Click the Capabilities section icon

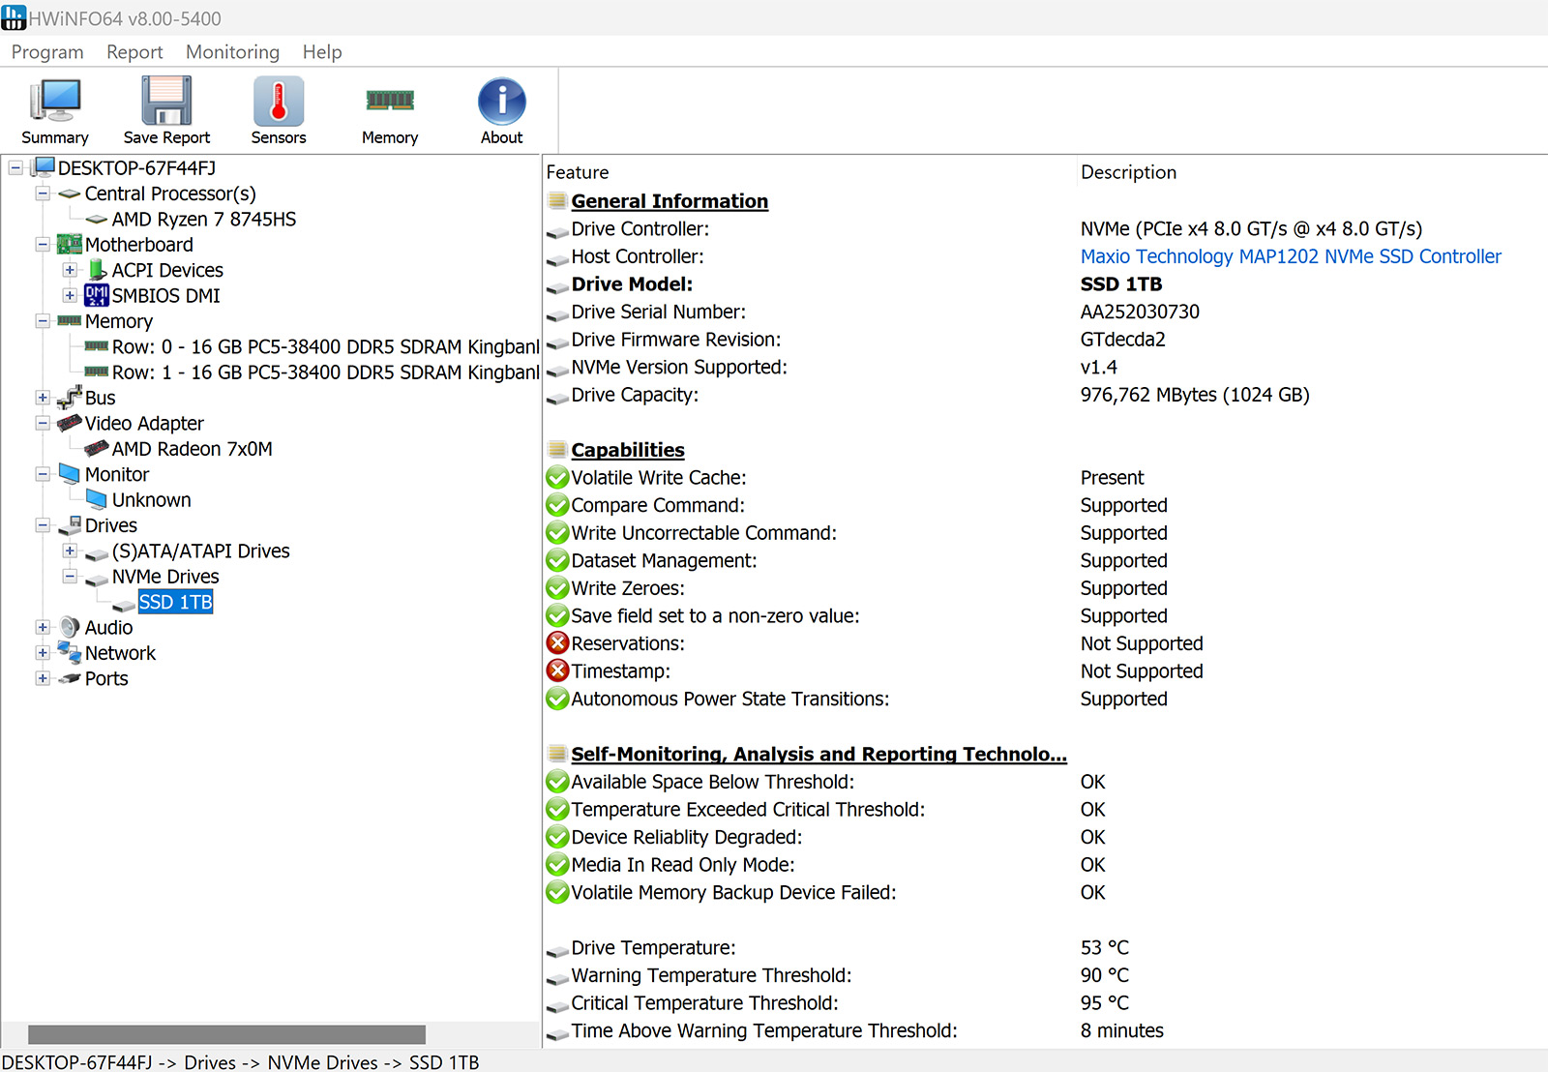557,449
